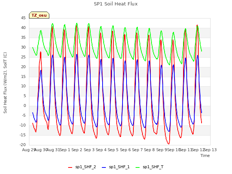Screen dimensions: 232x174
Task: Click the -10 y-axis tick label
Action: tap(23, 125)
